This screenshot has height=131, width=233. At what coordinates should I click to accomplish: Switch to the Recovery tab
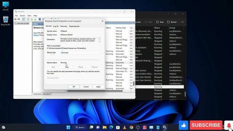64,26
